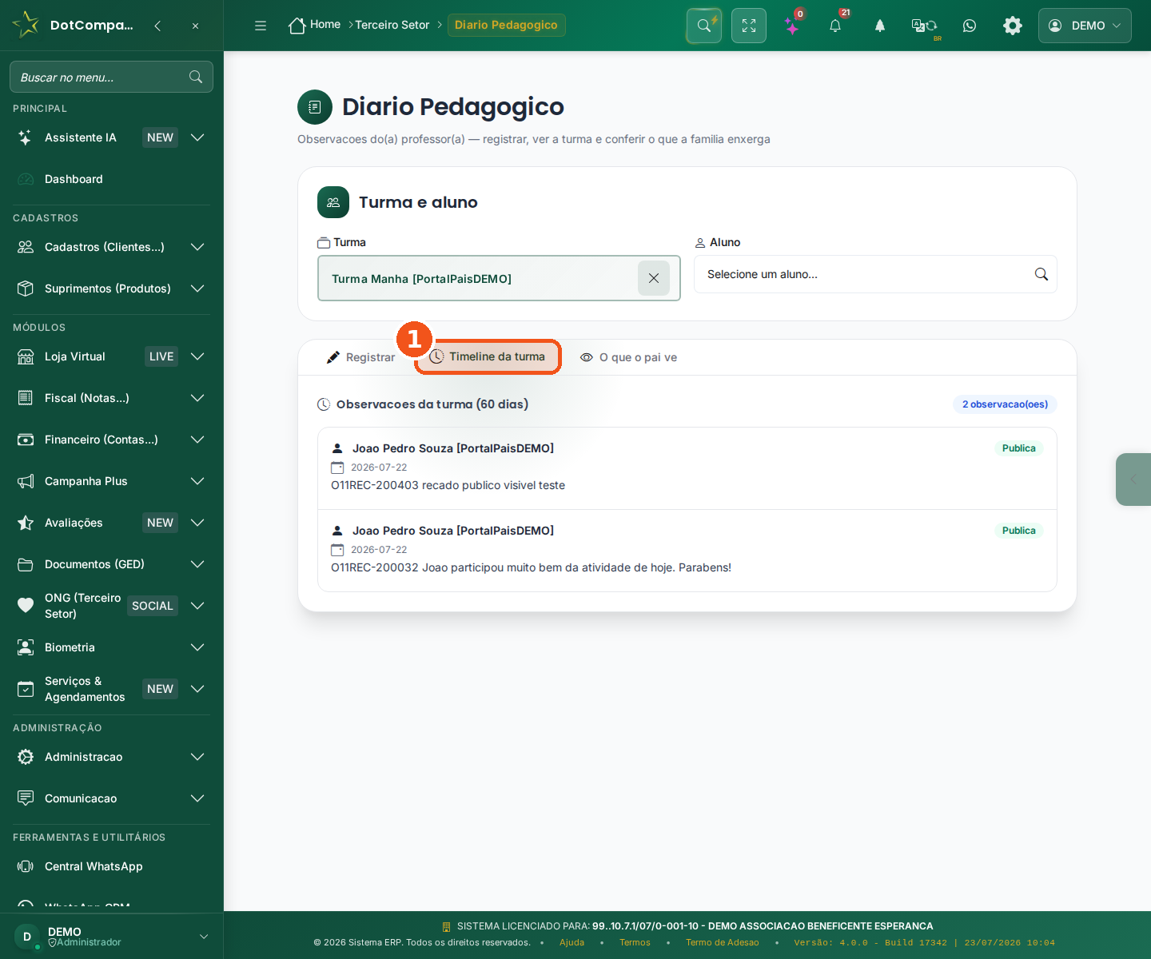Expand Fiscal (Notas...) menu

(x=111, y=398)
